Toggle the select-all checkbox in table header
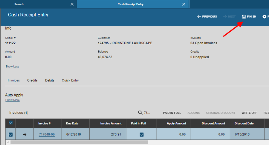Image resolution: width=269 pixels, height=146 pixels. pos(11,122)
